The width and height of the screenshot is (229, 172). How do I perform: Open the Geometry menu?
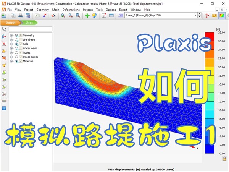42,10
